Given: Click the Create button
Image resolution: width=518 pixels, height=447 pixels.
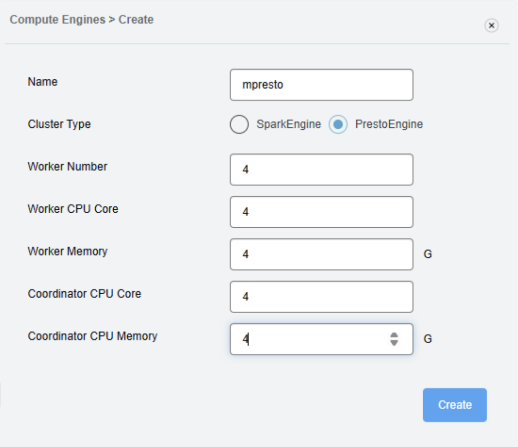Looking at the screenshot, I should click(454, 405).
